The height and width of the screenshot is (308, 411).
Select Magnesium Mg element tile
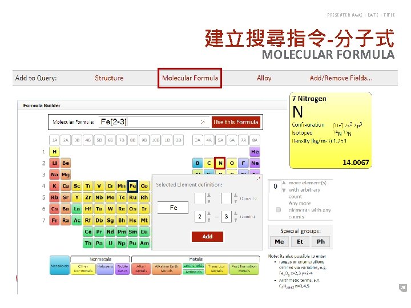(x=66, y=175)
